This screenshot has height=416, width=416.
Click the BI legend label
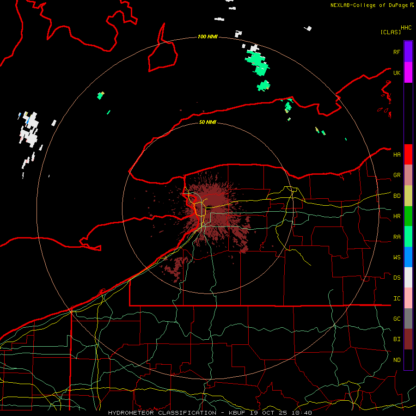[x=397, y=339]
